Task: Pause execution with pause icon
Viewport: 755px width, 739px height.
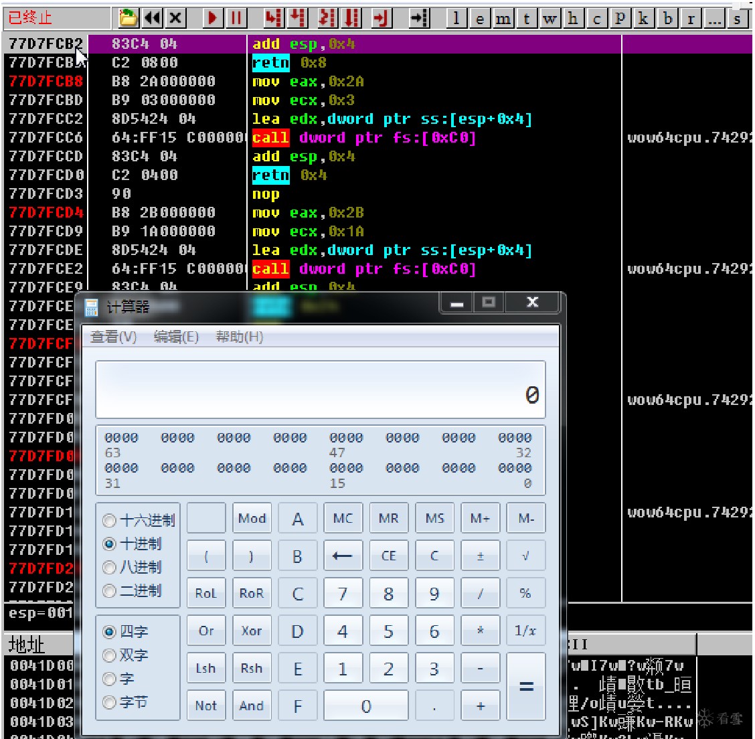Action: tap(236, 18)
